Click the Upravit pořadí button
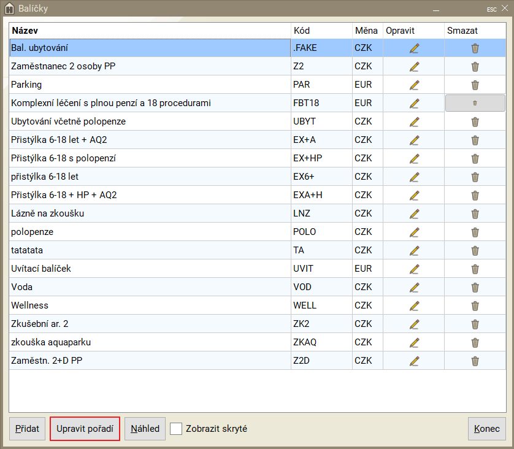Screen dimensions: 514x449 (x=85, y=429)
